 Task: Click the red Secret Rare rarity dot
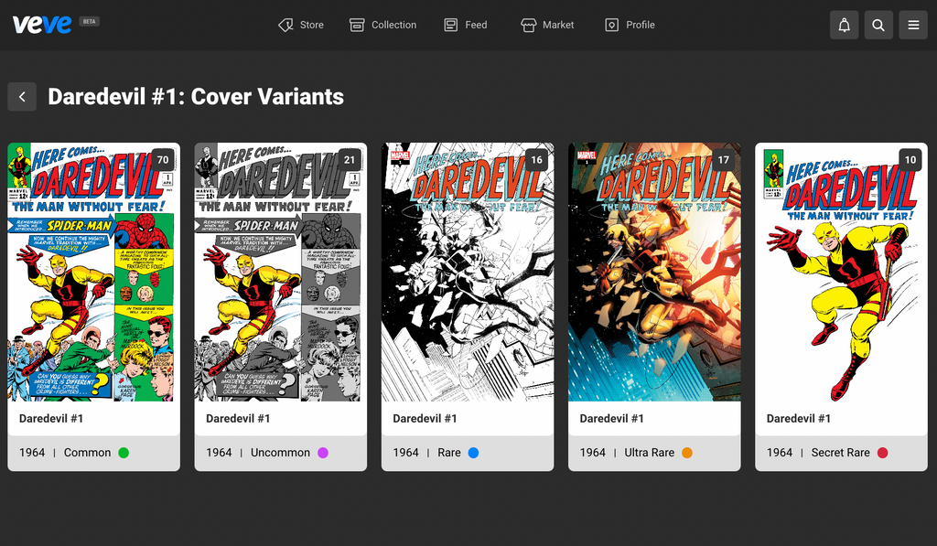883,453
